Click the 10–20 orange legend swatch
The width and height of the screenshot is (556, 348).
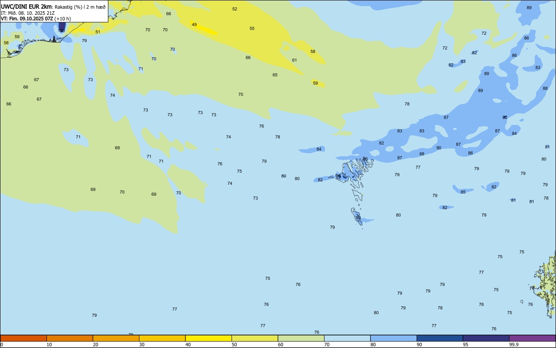69,338
